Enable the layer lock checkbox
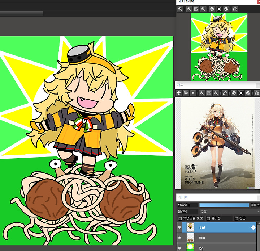The image size is (260, 251). (237, 218)
